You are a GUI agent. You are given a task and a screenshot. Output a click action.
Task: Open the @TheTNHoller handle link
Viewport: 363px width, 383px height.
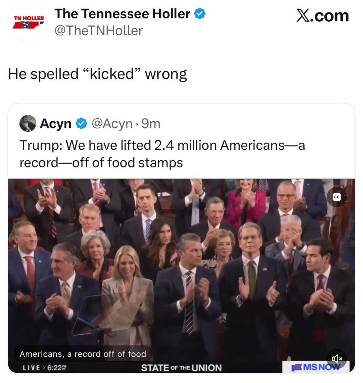coord(99,31)
